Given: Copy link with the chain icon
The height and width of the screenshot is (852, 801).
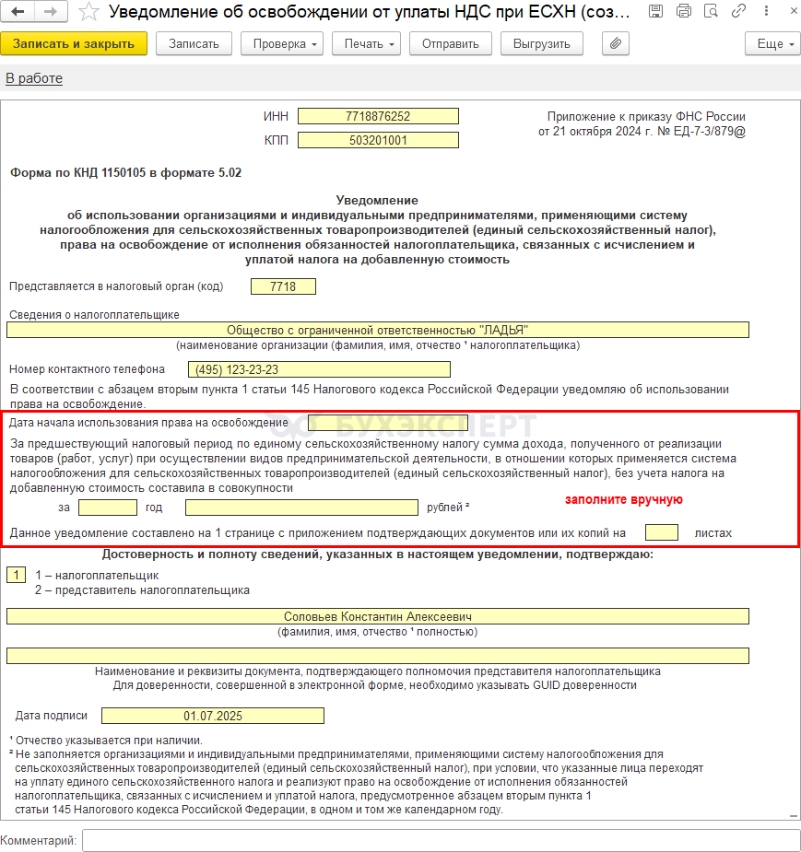Looking at the screenshot, I should (x=738, y=11).
